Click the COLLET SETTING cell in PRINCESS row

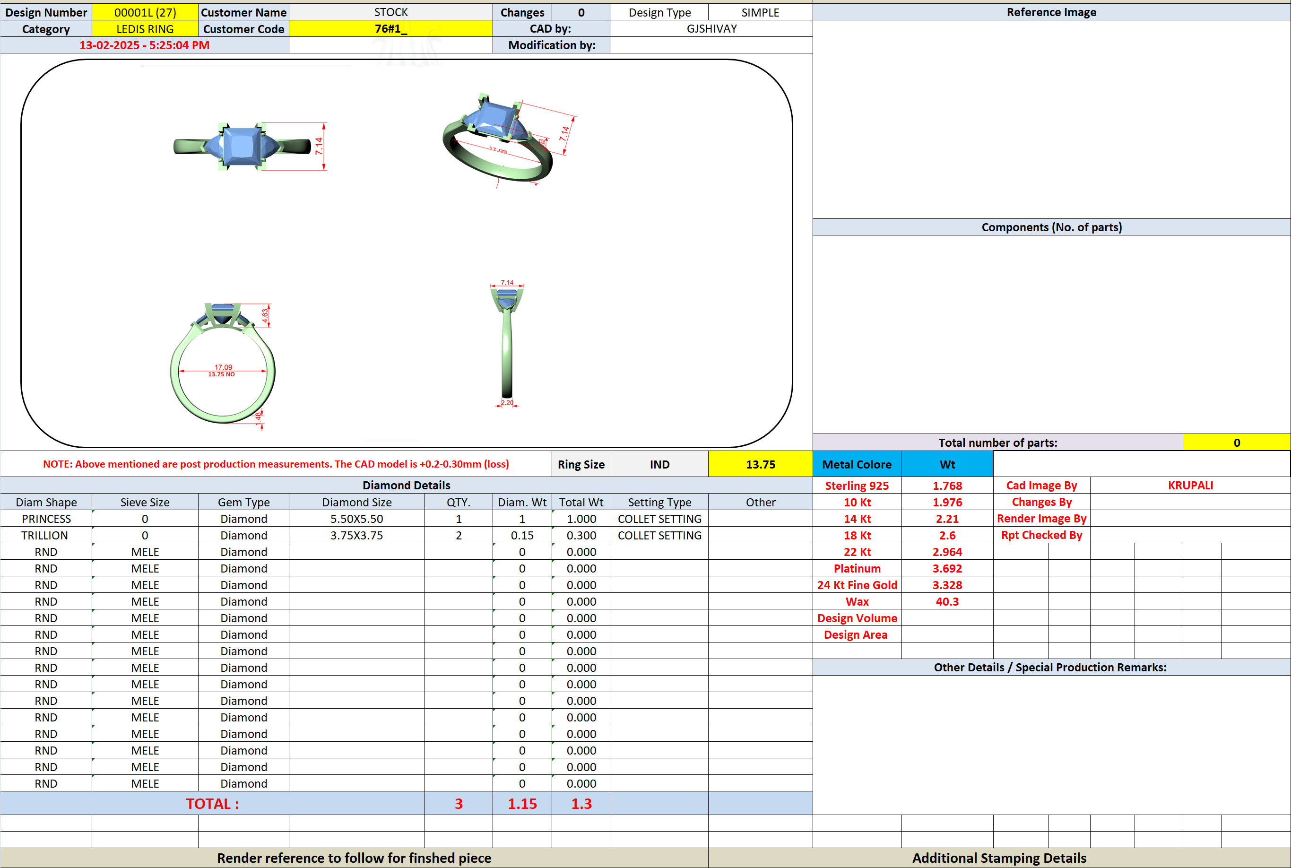(659, 519)
